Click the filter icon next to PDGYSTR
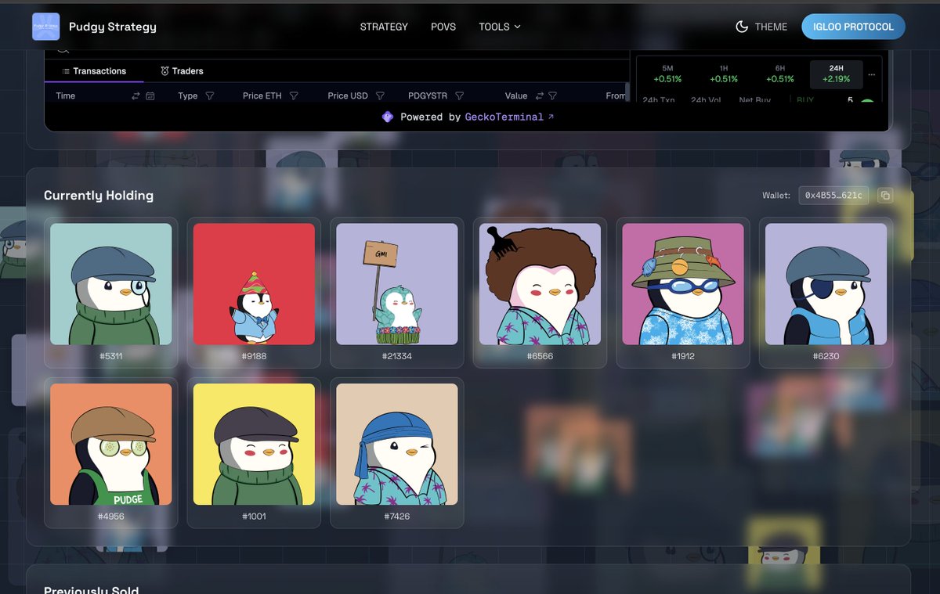The height and width of the screenshot is (594, 940). coord(460,96)
